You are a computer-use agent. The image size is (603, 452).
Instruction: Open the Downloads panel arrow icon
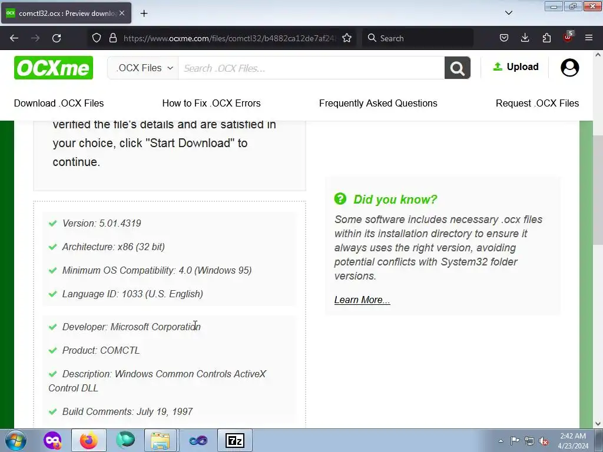[x=525, y=38]
